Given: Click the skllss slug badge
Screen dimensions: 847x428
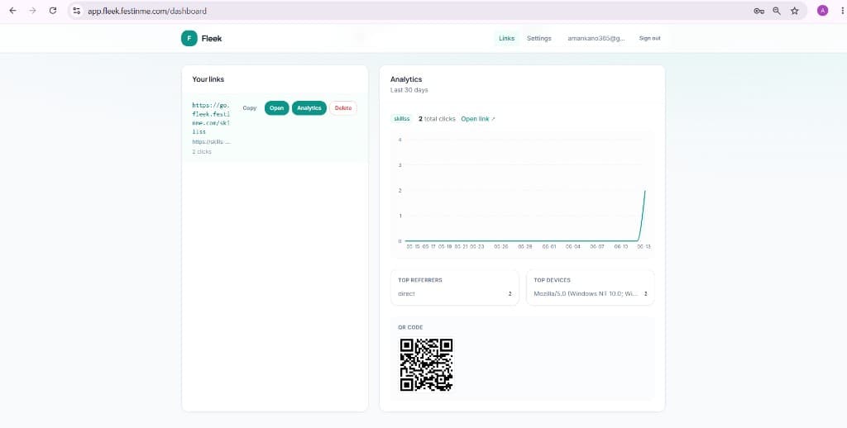Looking at the screenshot, I should 402,119.
